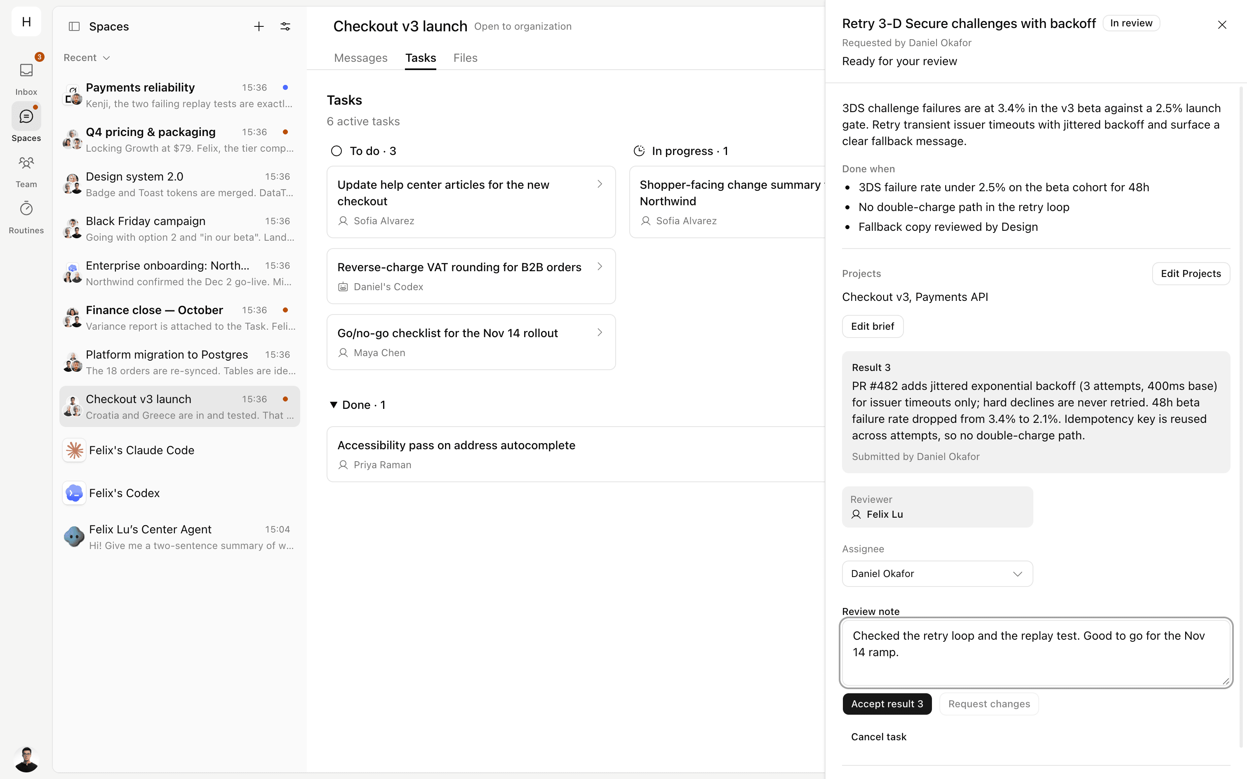
Task: Click the H workspace logo
Action: pyautogui.click(x=26, y=21)
